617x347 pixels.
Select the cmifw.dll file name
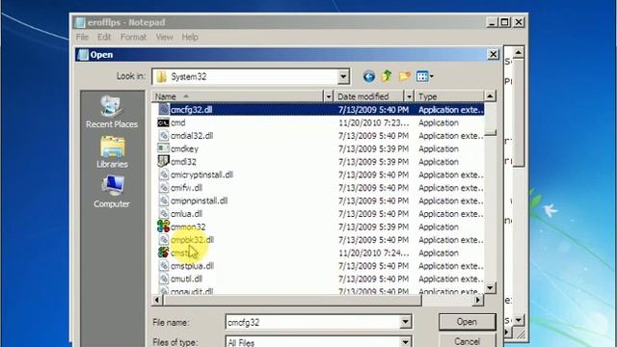click(186, 188)
